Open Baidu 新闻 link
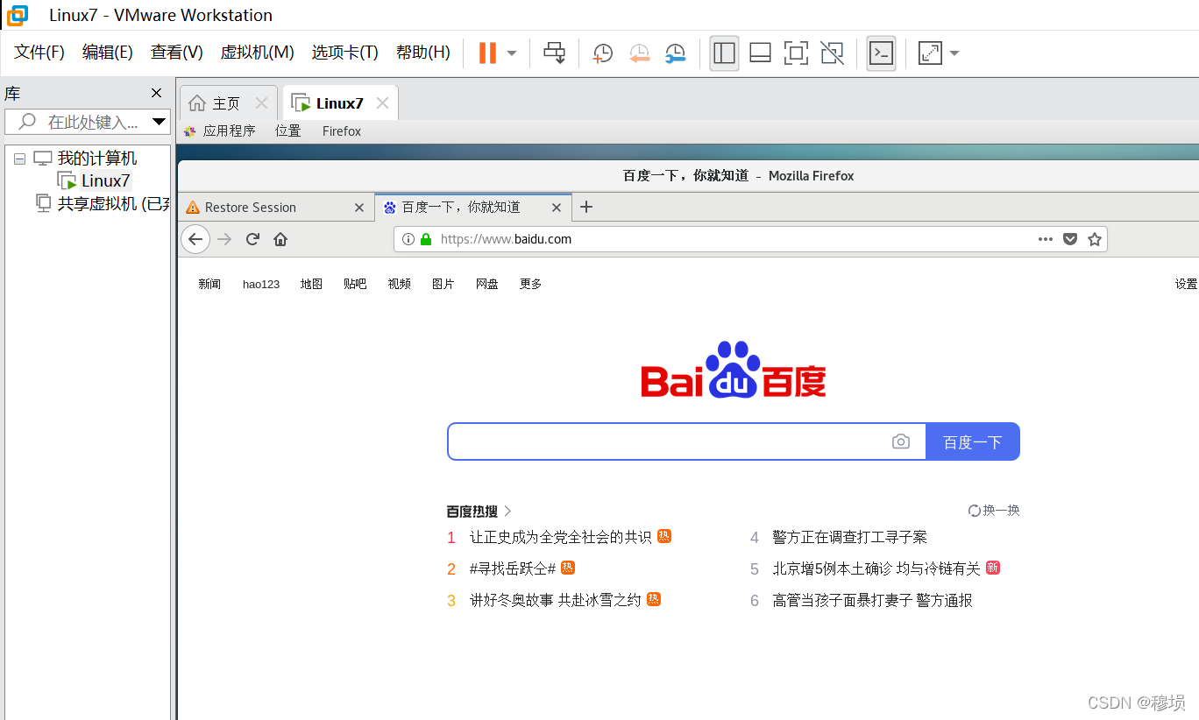The height and width of the screenshot is (720, 1199). click(209, 284)
